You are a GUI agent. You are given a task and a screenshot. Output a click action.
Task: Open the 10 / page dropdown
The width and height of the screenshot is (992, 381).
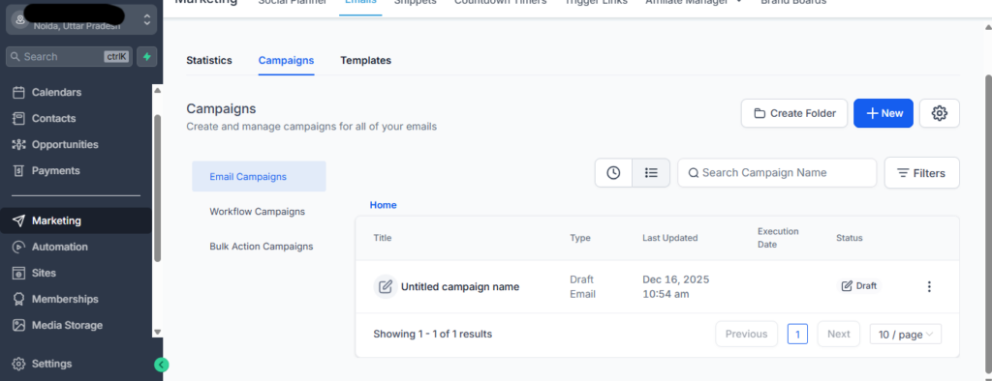tap(906, 335)
